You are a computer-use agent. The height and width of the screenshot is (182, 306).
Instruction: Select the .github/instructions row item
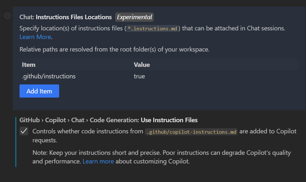coord(49,76)
